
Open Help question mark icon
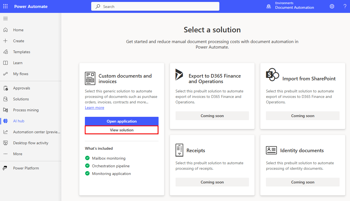(345, 6)
